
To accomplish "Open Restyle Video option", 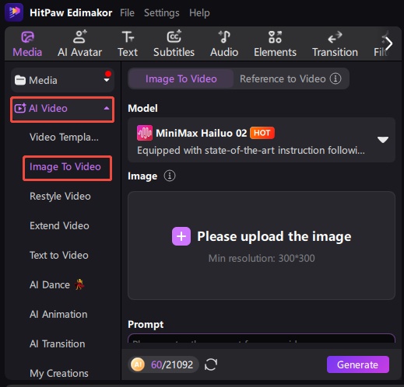I will click(x=60, y=197).
